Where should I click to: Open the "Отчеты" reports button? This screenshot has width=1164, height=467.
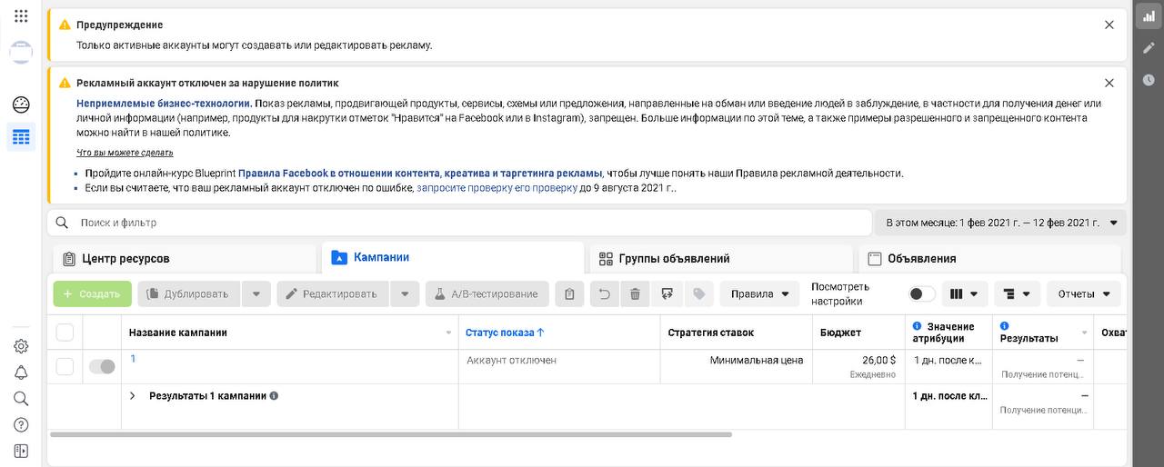tap(1084, 294)
